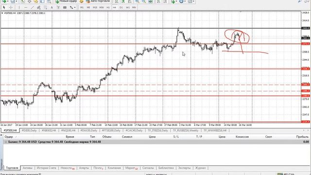
Task: Switch to История Счета terminal tab
Action: coord(47,168)
